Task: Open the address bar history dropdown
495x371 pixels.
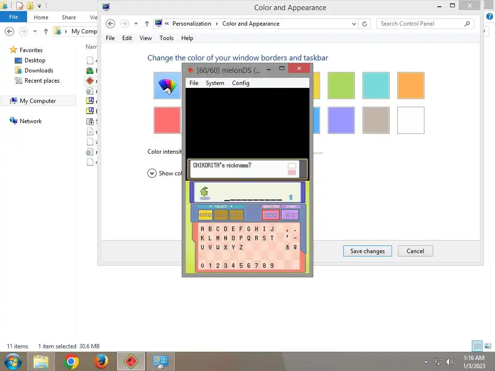Action: [x=354, y=24]
